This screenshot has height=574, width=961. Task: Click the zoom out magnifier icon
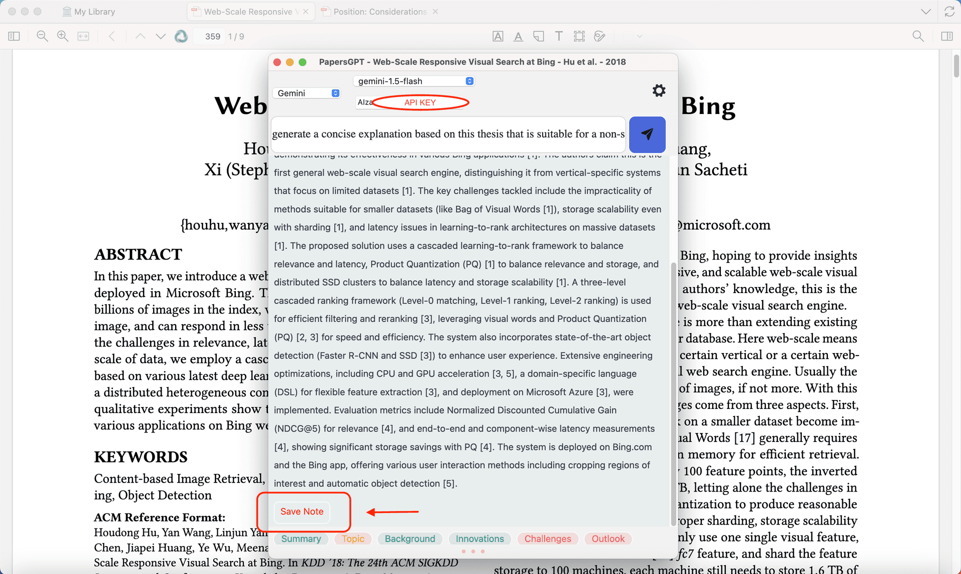coord(42,36)
